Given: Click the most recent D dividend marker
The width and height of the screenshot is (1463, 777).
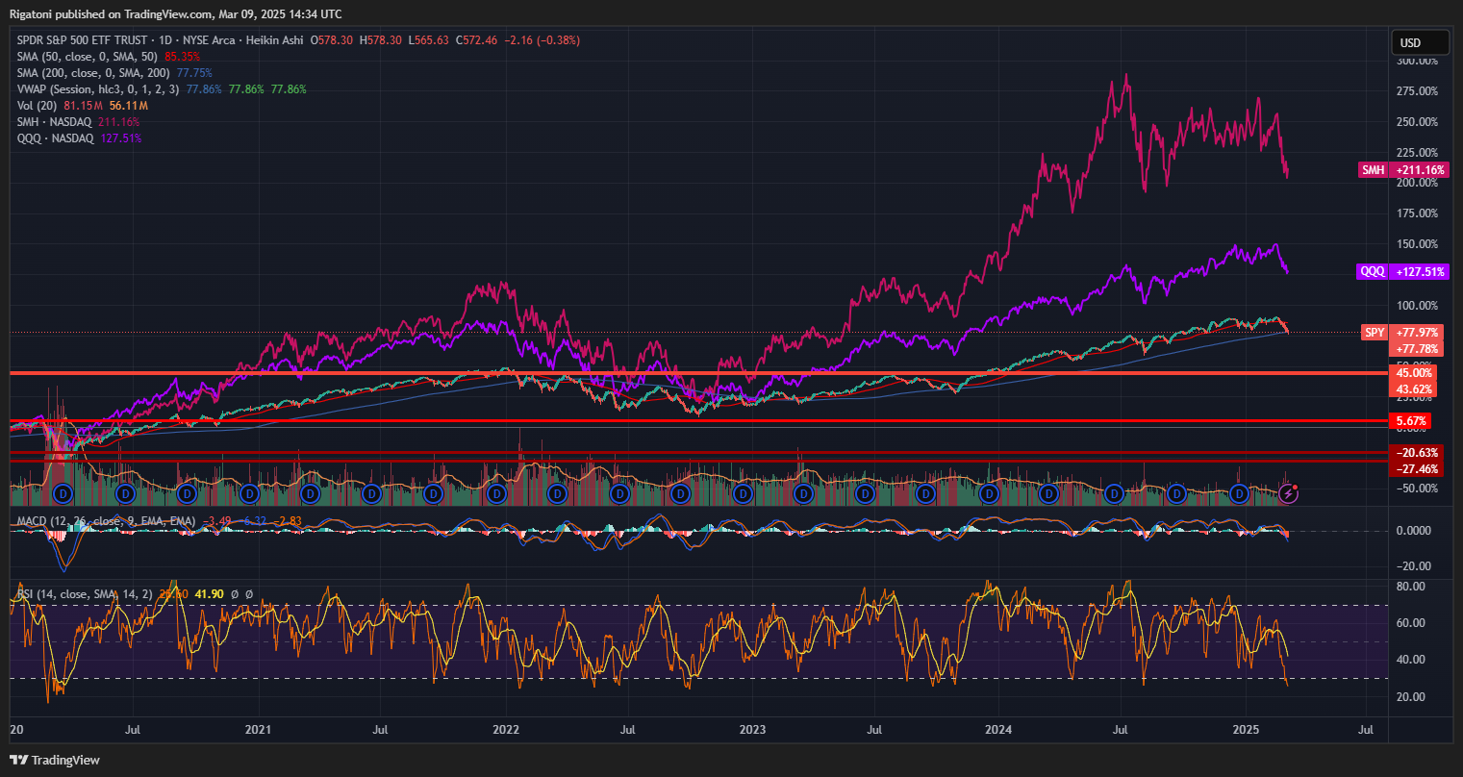Looking at the screenshot, I should click(x=1239, y=493).
